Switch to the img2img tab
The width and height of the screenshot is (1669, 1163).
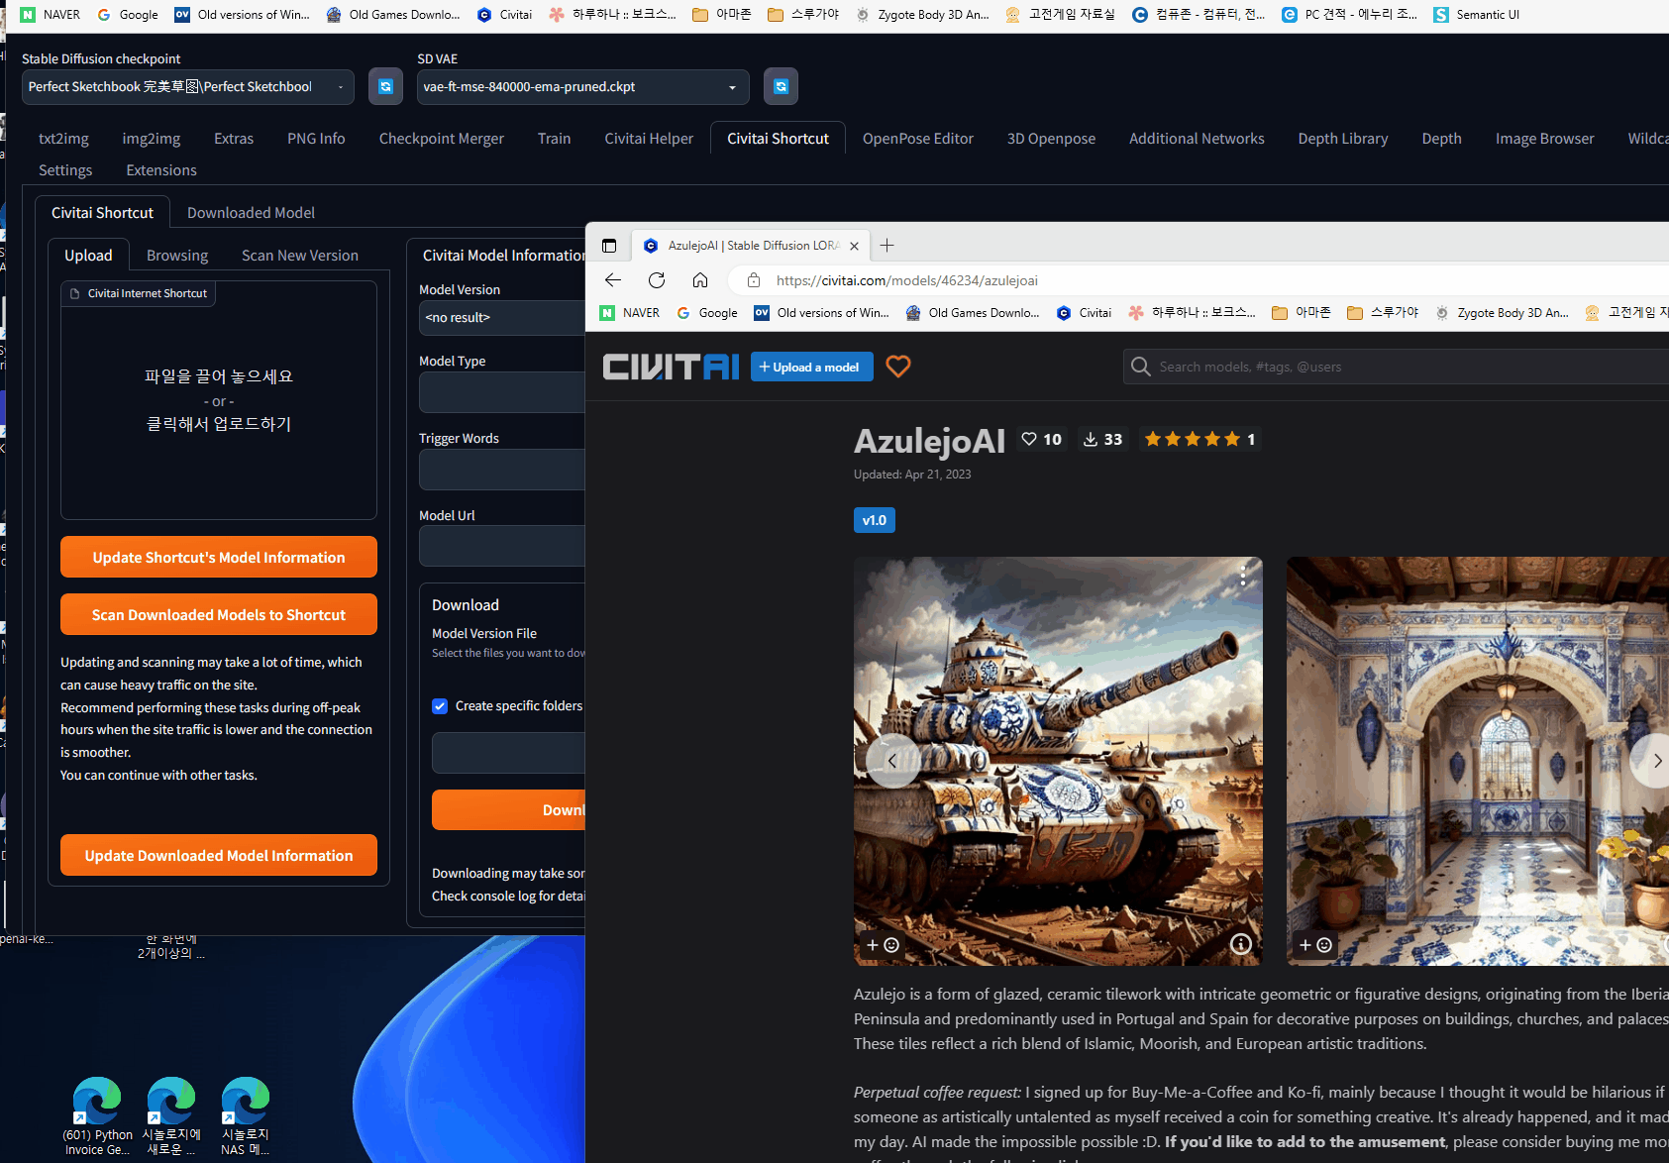[x=151, y=139]
